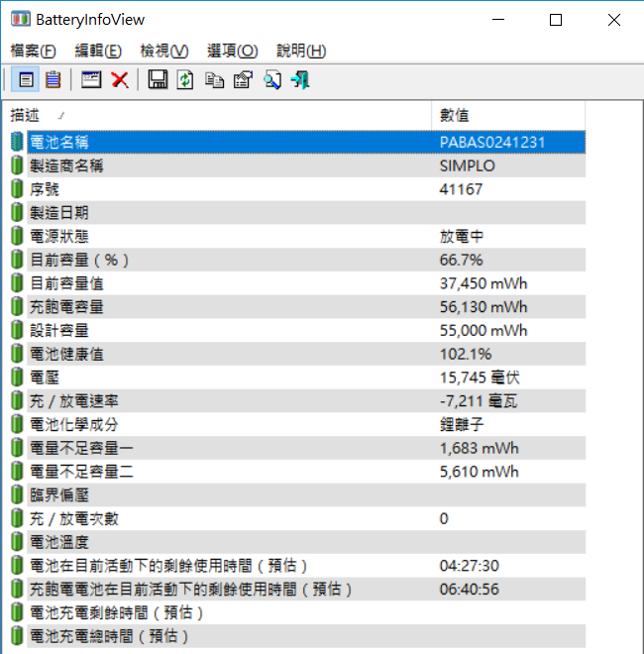Click the Find magnifier icon
This screenshot has width=644, height=654.
[x=272, y=79]
